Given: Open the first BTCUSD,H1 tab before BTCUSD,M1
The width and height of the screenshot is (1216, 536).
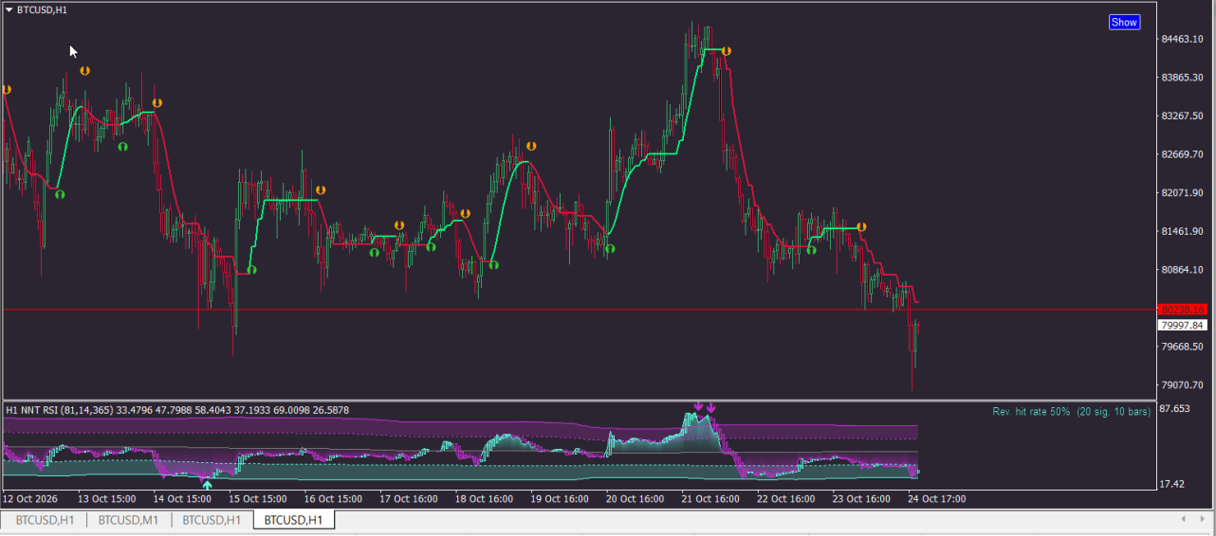Looking at the screenshot, I should 45,520.
